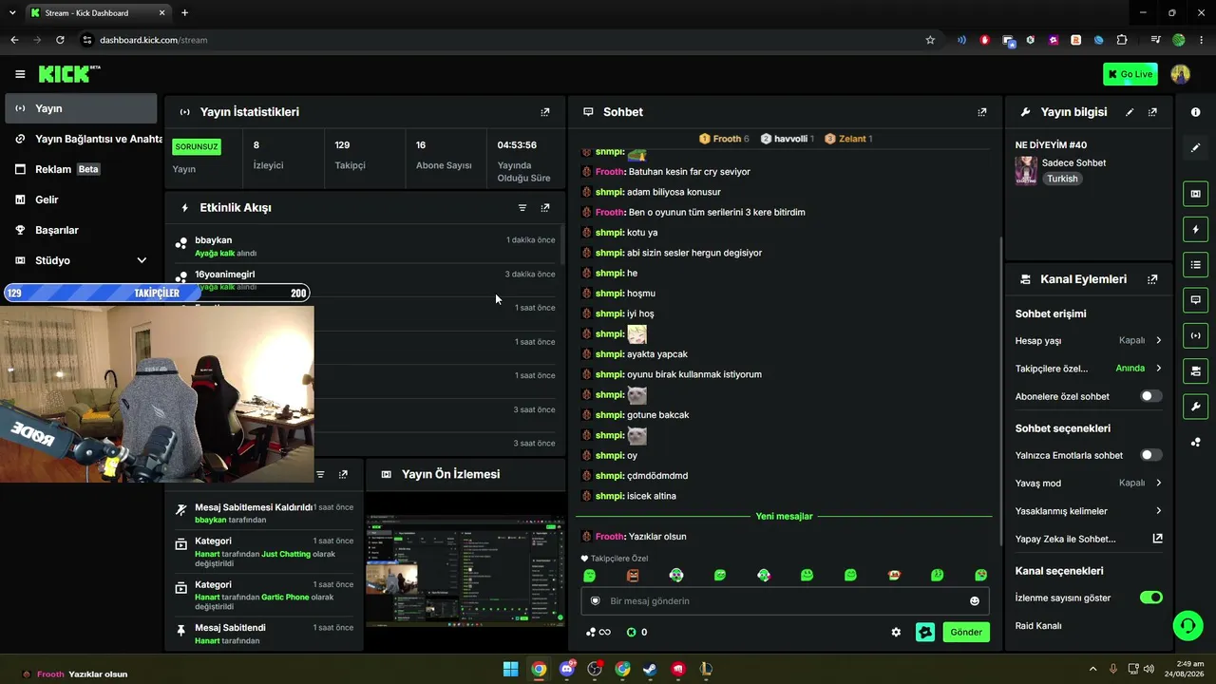Toggle Yalnızca Emotlarla sohbet switch
The height and width of the screenshot is (684, 1216).
pyautogui.click(x=1150, y=455)
